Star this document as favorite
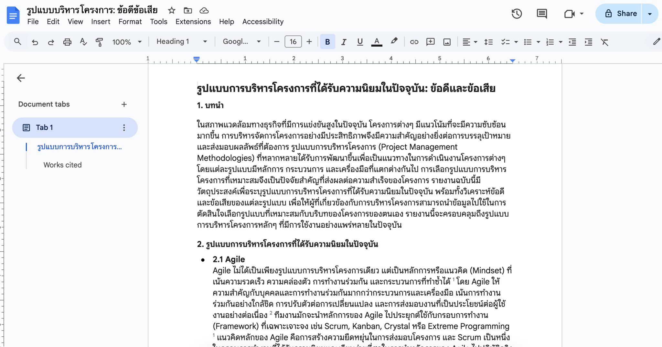662x347 pixels. click(x=172, y=11)
